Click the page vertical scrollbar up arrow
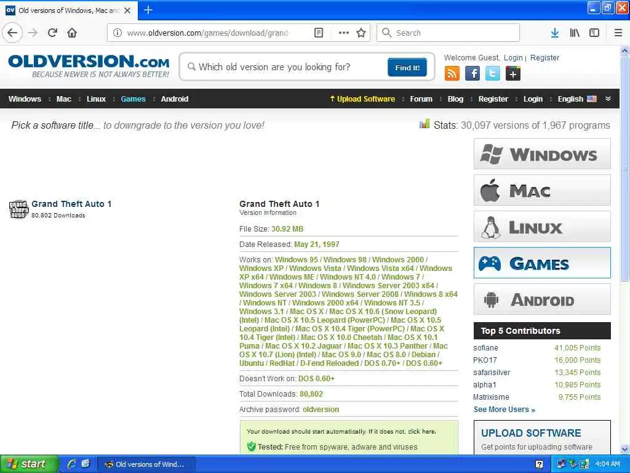The height and width of the screenshot is (473, 630). 624,51
